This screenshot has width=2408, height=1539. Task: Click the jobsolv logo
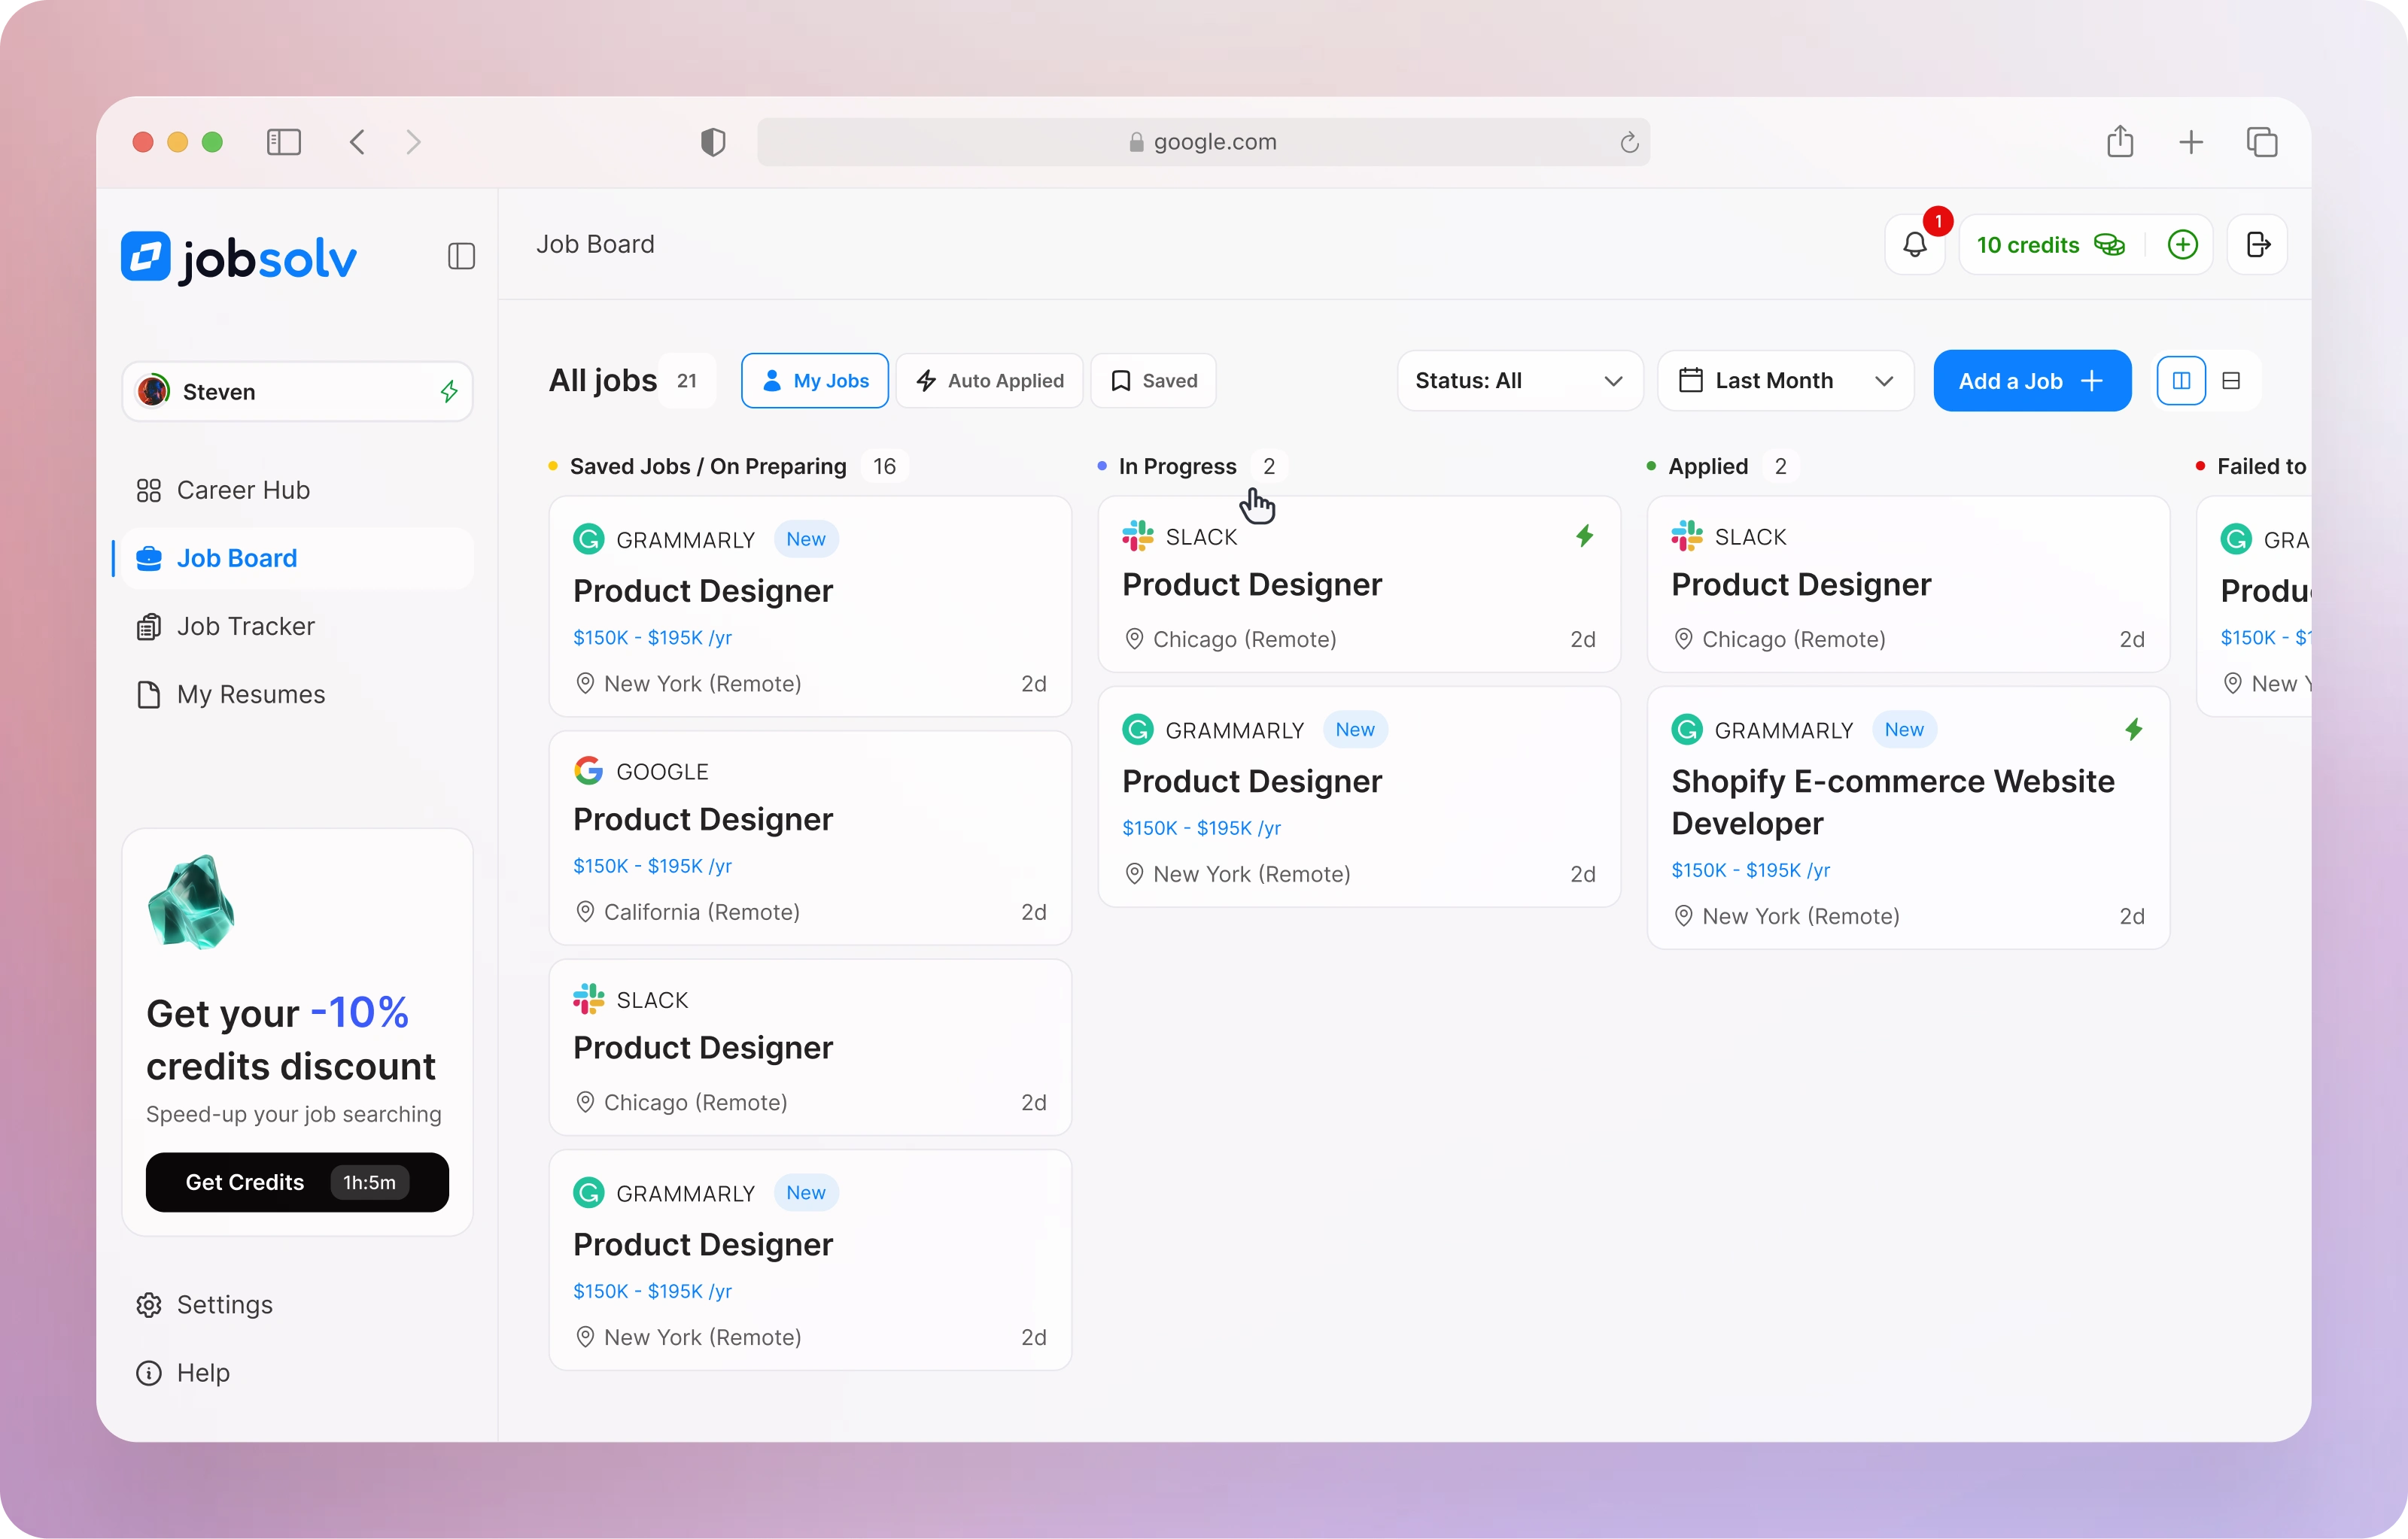(x=239, y=258)
